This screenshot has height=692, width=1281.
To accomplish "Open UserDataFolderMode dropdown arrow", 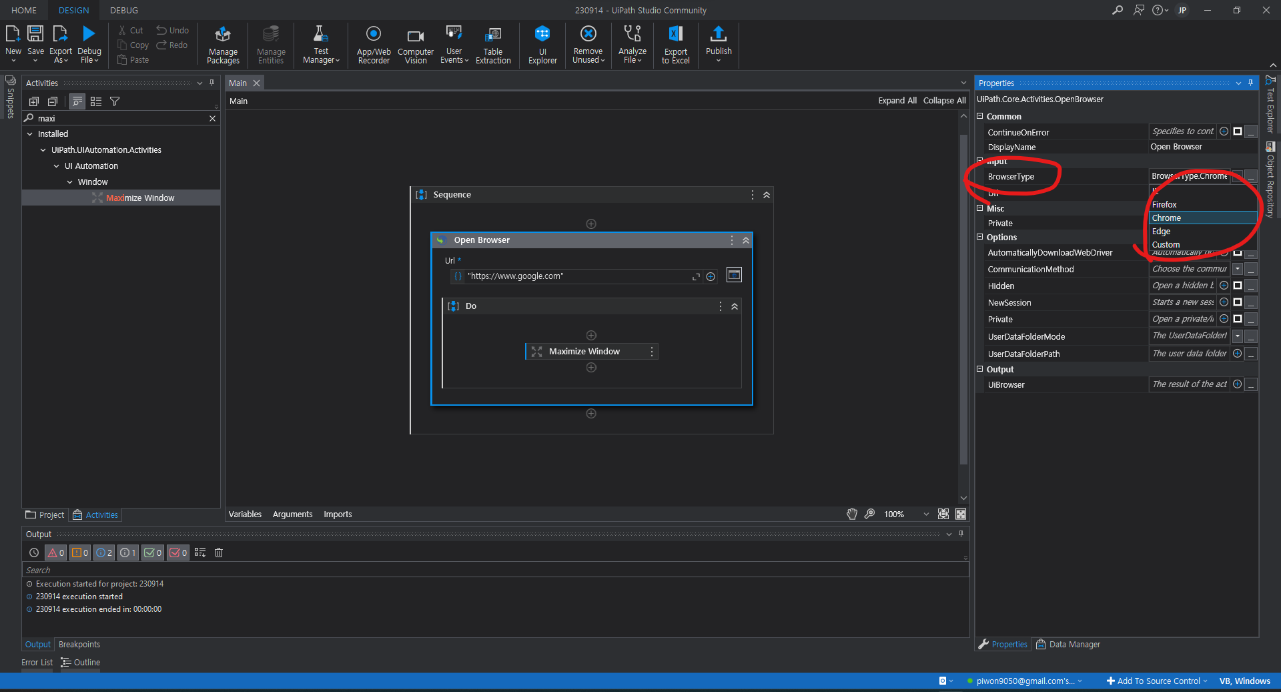I will point(1238,336).
